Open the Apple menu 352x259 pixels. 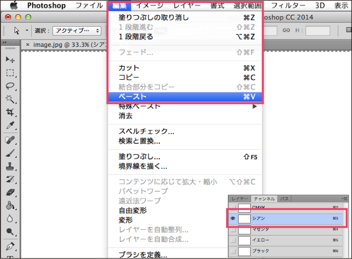14,5
